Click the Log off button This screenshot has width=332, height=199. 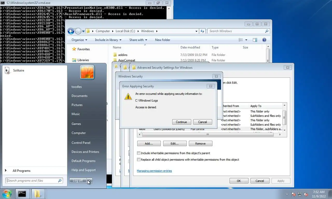(x=78, y=181)
